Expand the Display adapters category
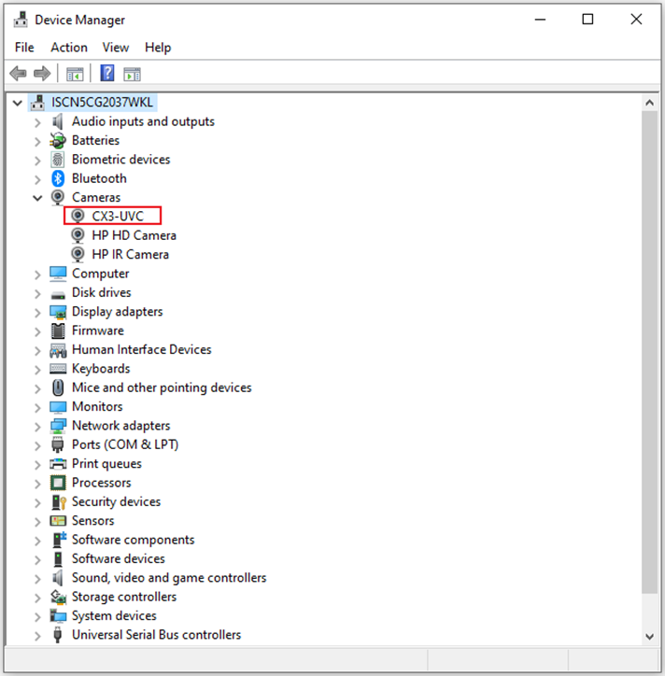Viewport: 665px width, 676px height. tap(37, 312)
